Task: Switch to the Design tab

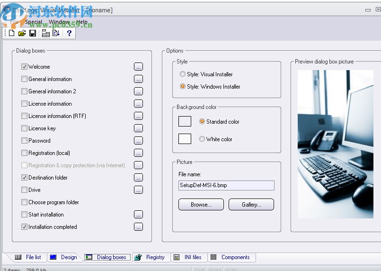Action: pos(64,257)
